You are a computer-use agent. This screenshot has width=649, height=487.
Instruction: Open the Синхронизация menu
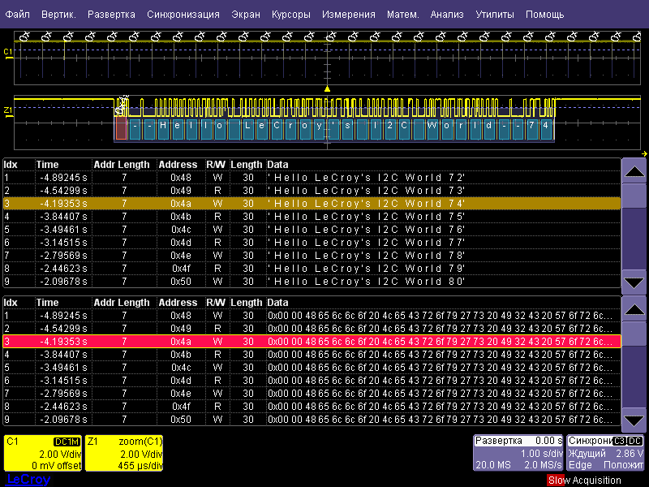coord(183,15)
